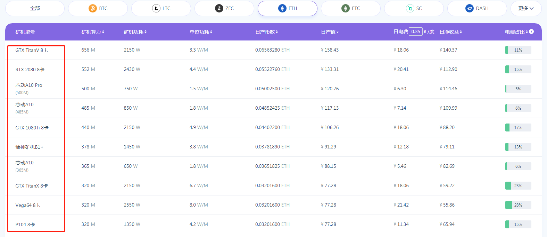Click the ZEC coin icon
This screenshot has height=237, width=547.
pos(219,8)
